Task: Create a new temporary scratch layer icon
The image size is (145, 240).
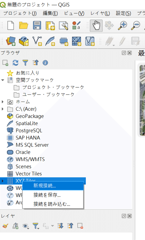Action: (64, 41)
